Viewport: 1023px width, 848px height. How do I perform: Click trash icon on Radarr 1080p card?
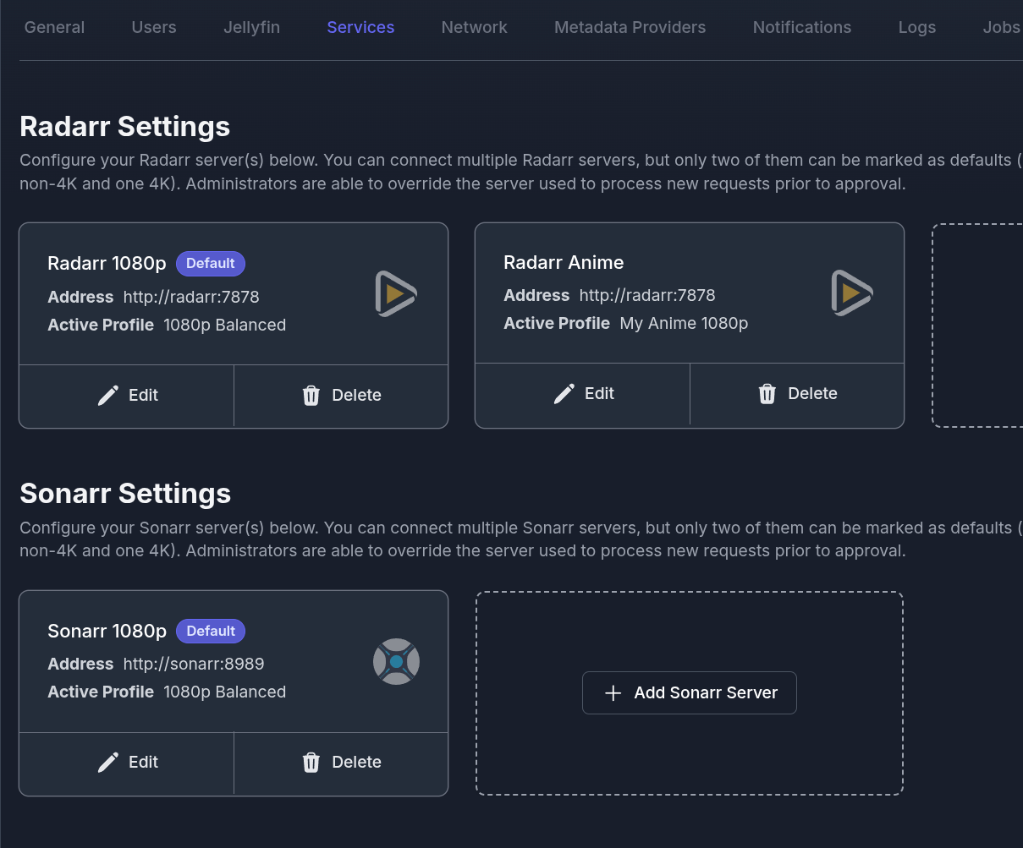point(311,396)
